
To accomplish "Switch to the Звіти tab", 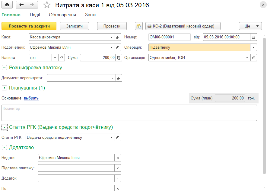I will click(x=91, y=15).
